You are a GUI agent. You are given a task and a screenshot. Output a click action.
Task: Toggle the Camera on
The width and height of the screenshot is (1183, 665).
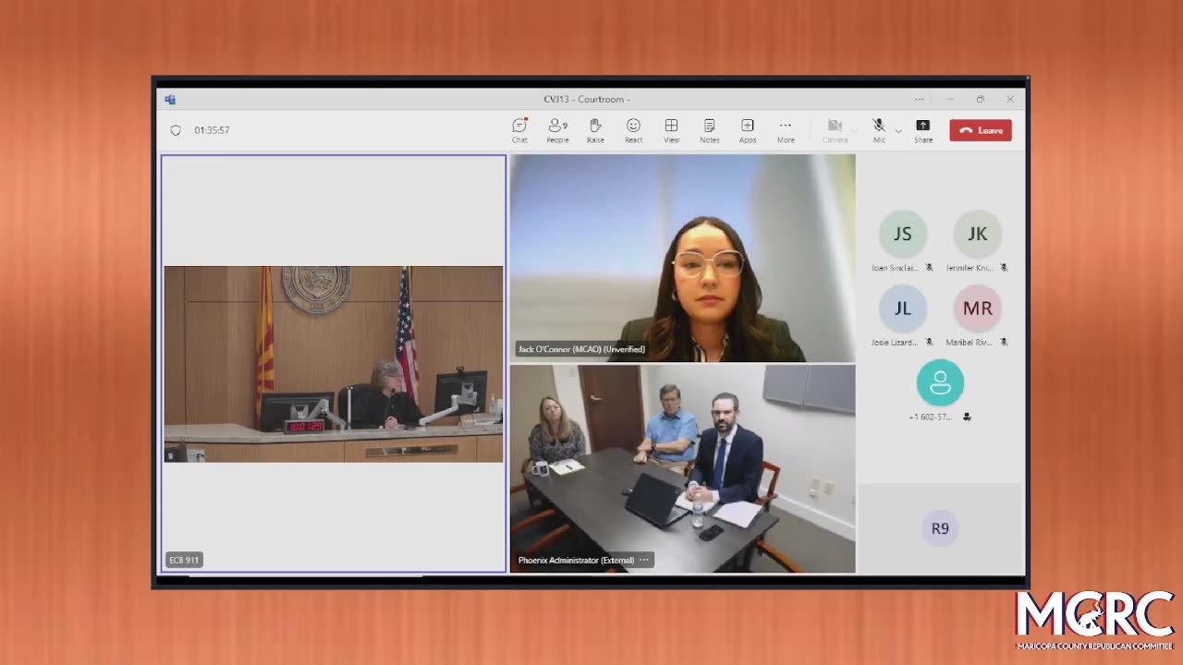click(835, 130)
